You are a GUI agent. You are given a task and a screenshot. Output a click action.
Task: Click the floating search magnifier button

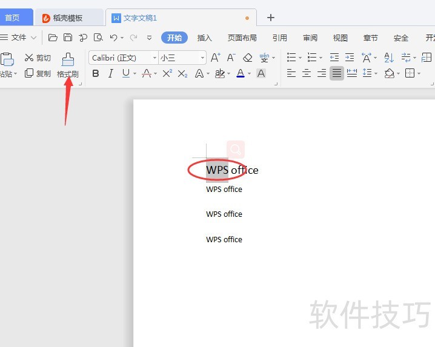pos(236,150)
